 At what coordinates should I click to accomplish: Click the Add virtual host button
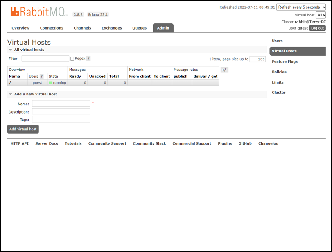(x=23, y=129)
